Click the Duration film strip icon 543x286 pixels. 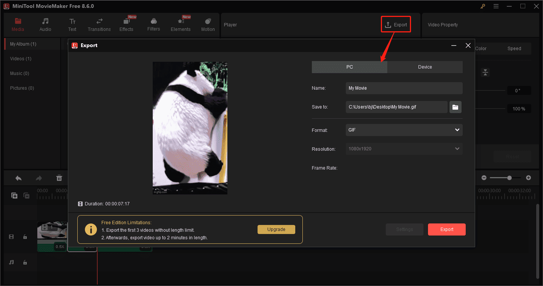coord(80,204)
